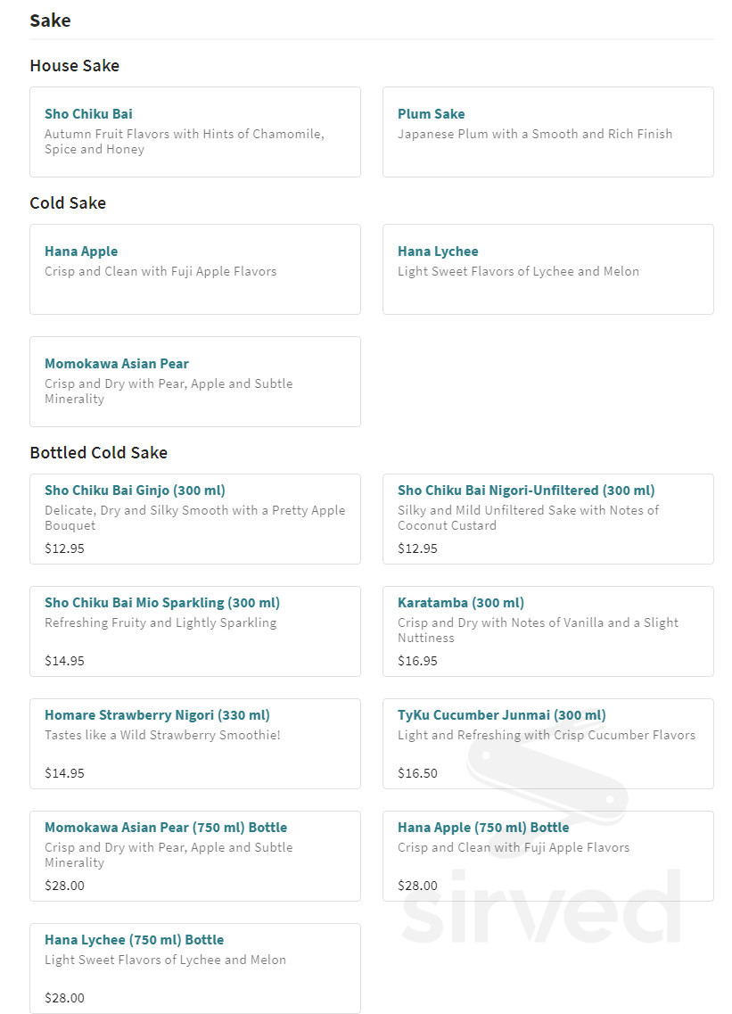Click the House Sake subheading
732x1014 pixels.
74,65
